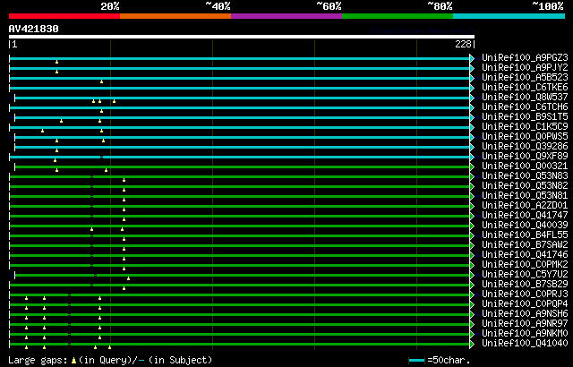Select the query name AV421830
Screen dimensions: 573x367
click(x=34, y=29)
